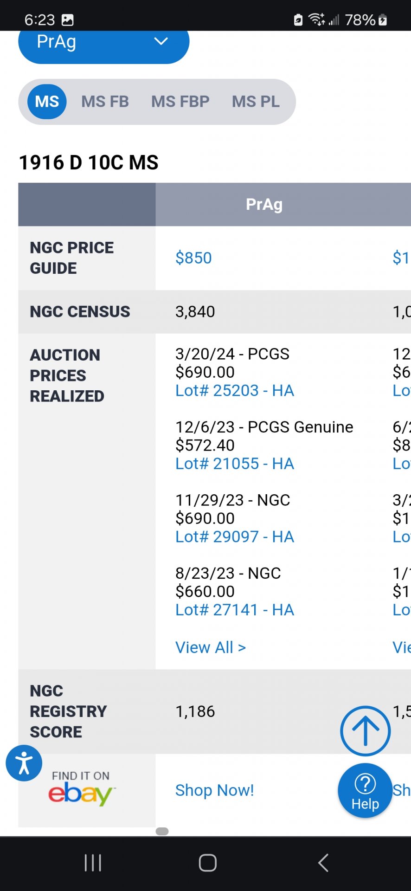
Task: Open the accessibility options icon
Action: (x=24, y=763)
